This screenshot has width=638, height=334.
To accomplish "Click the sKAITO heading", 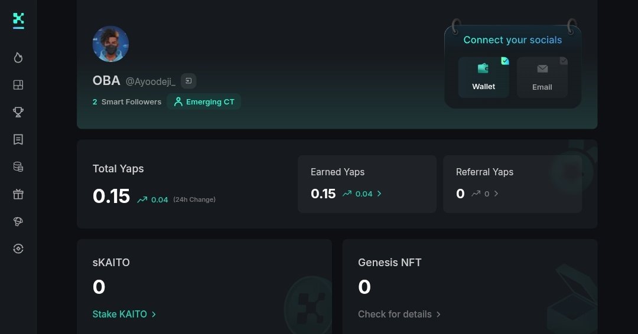I will coord(111,263).
